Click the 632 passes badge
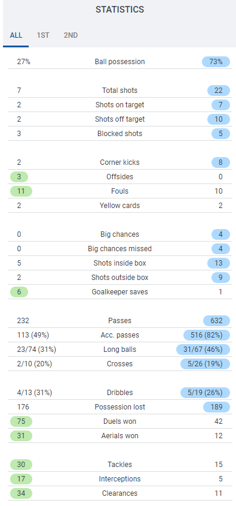 [x=216, y=321]
